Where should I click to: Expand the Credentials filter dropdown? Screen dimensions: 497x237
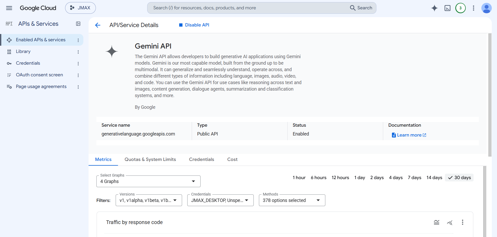[x=220, y=200]
